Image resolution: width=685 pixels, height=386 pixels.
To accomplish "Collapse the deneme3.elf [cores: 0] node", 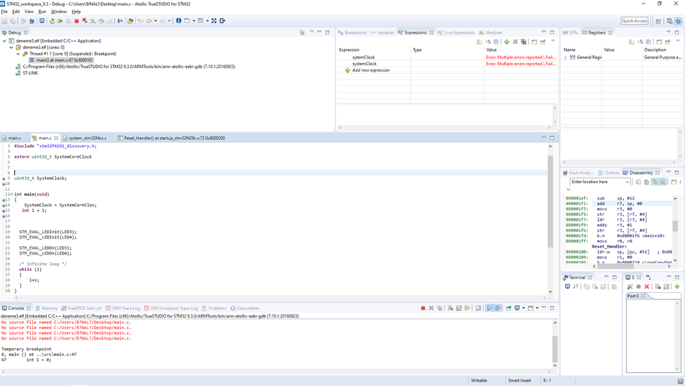I will [x=12, y=47].
